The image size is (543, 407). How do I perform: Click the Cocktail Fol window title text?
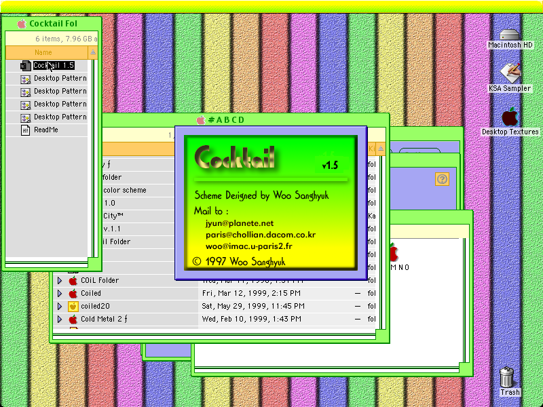[x=54, y=24]
